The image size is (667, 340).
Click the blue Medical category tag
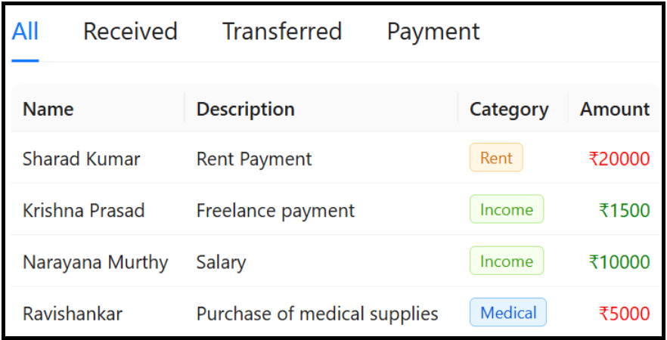[508, 313]
